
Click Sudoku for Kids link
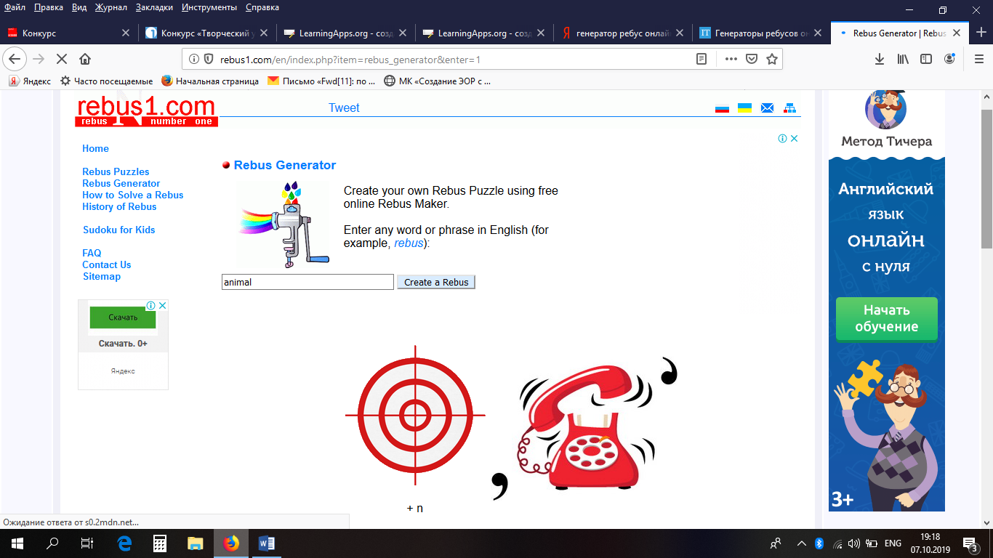118,230
